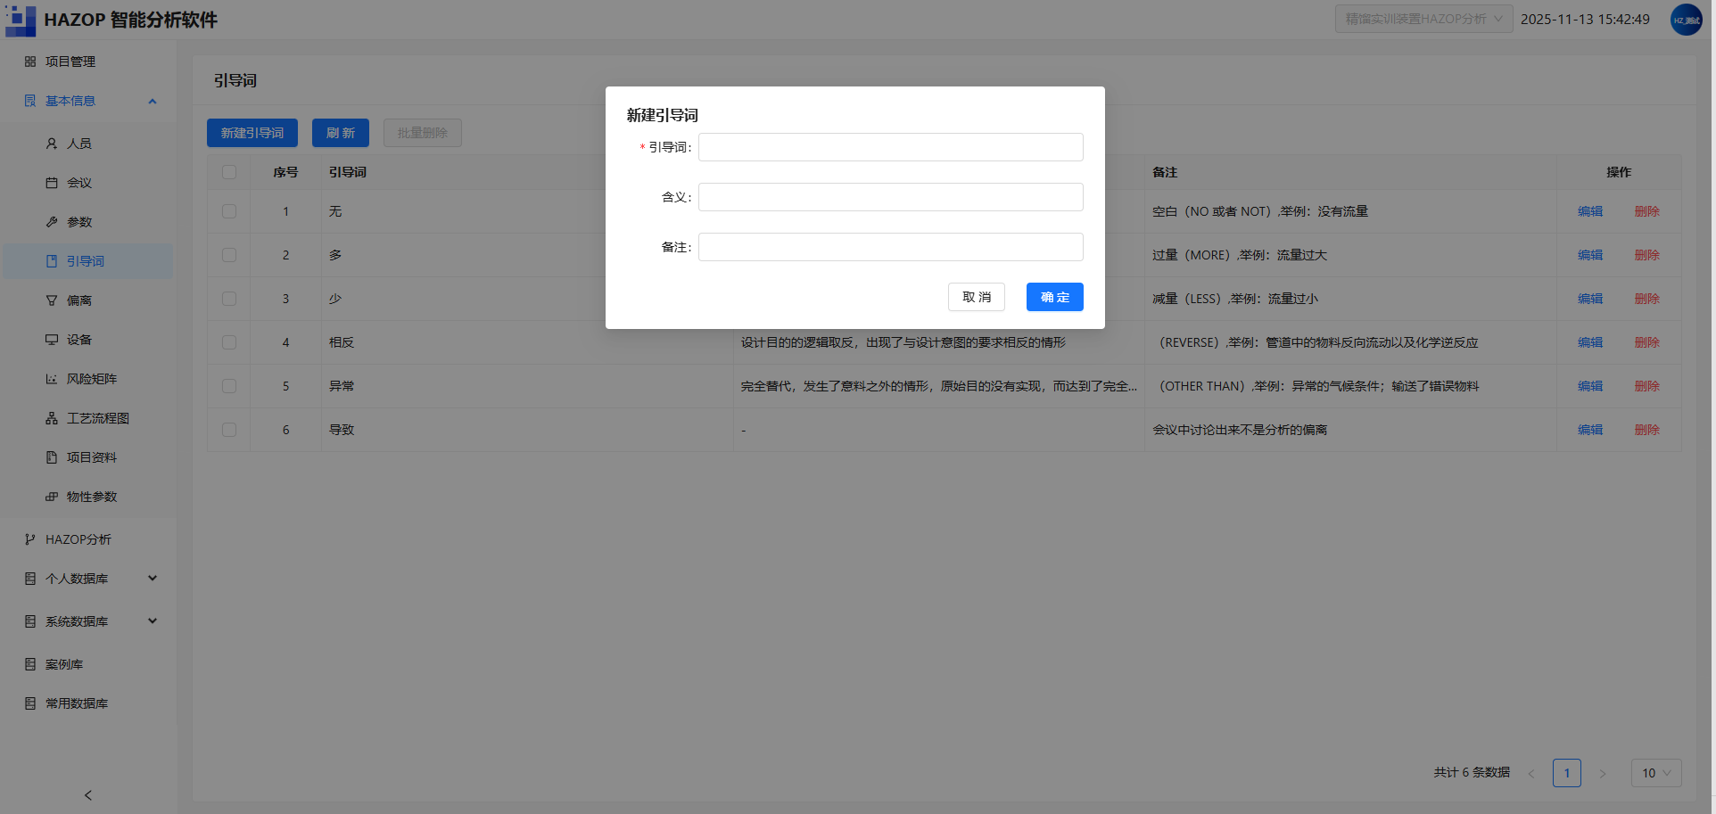Click the 设备 monitor icon
The width and height of the screenshot is (1716, 814).
tap(52, 340)
